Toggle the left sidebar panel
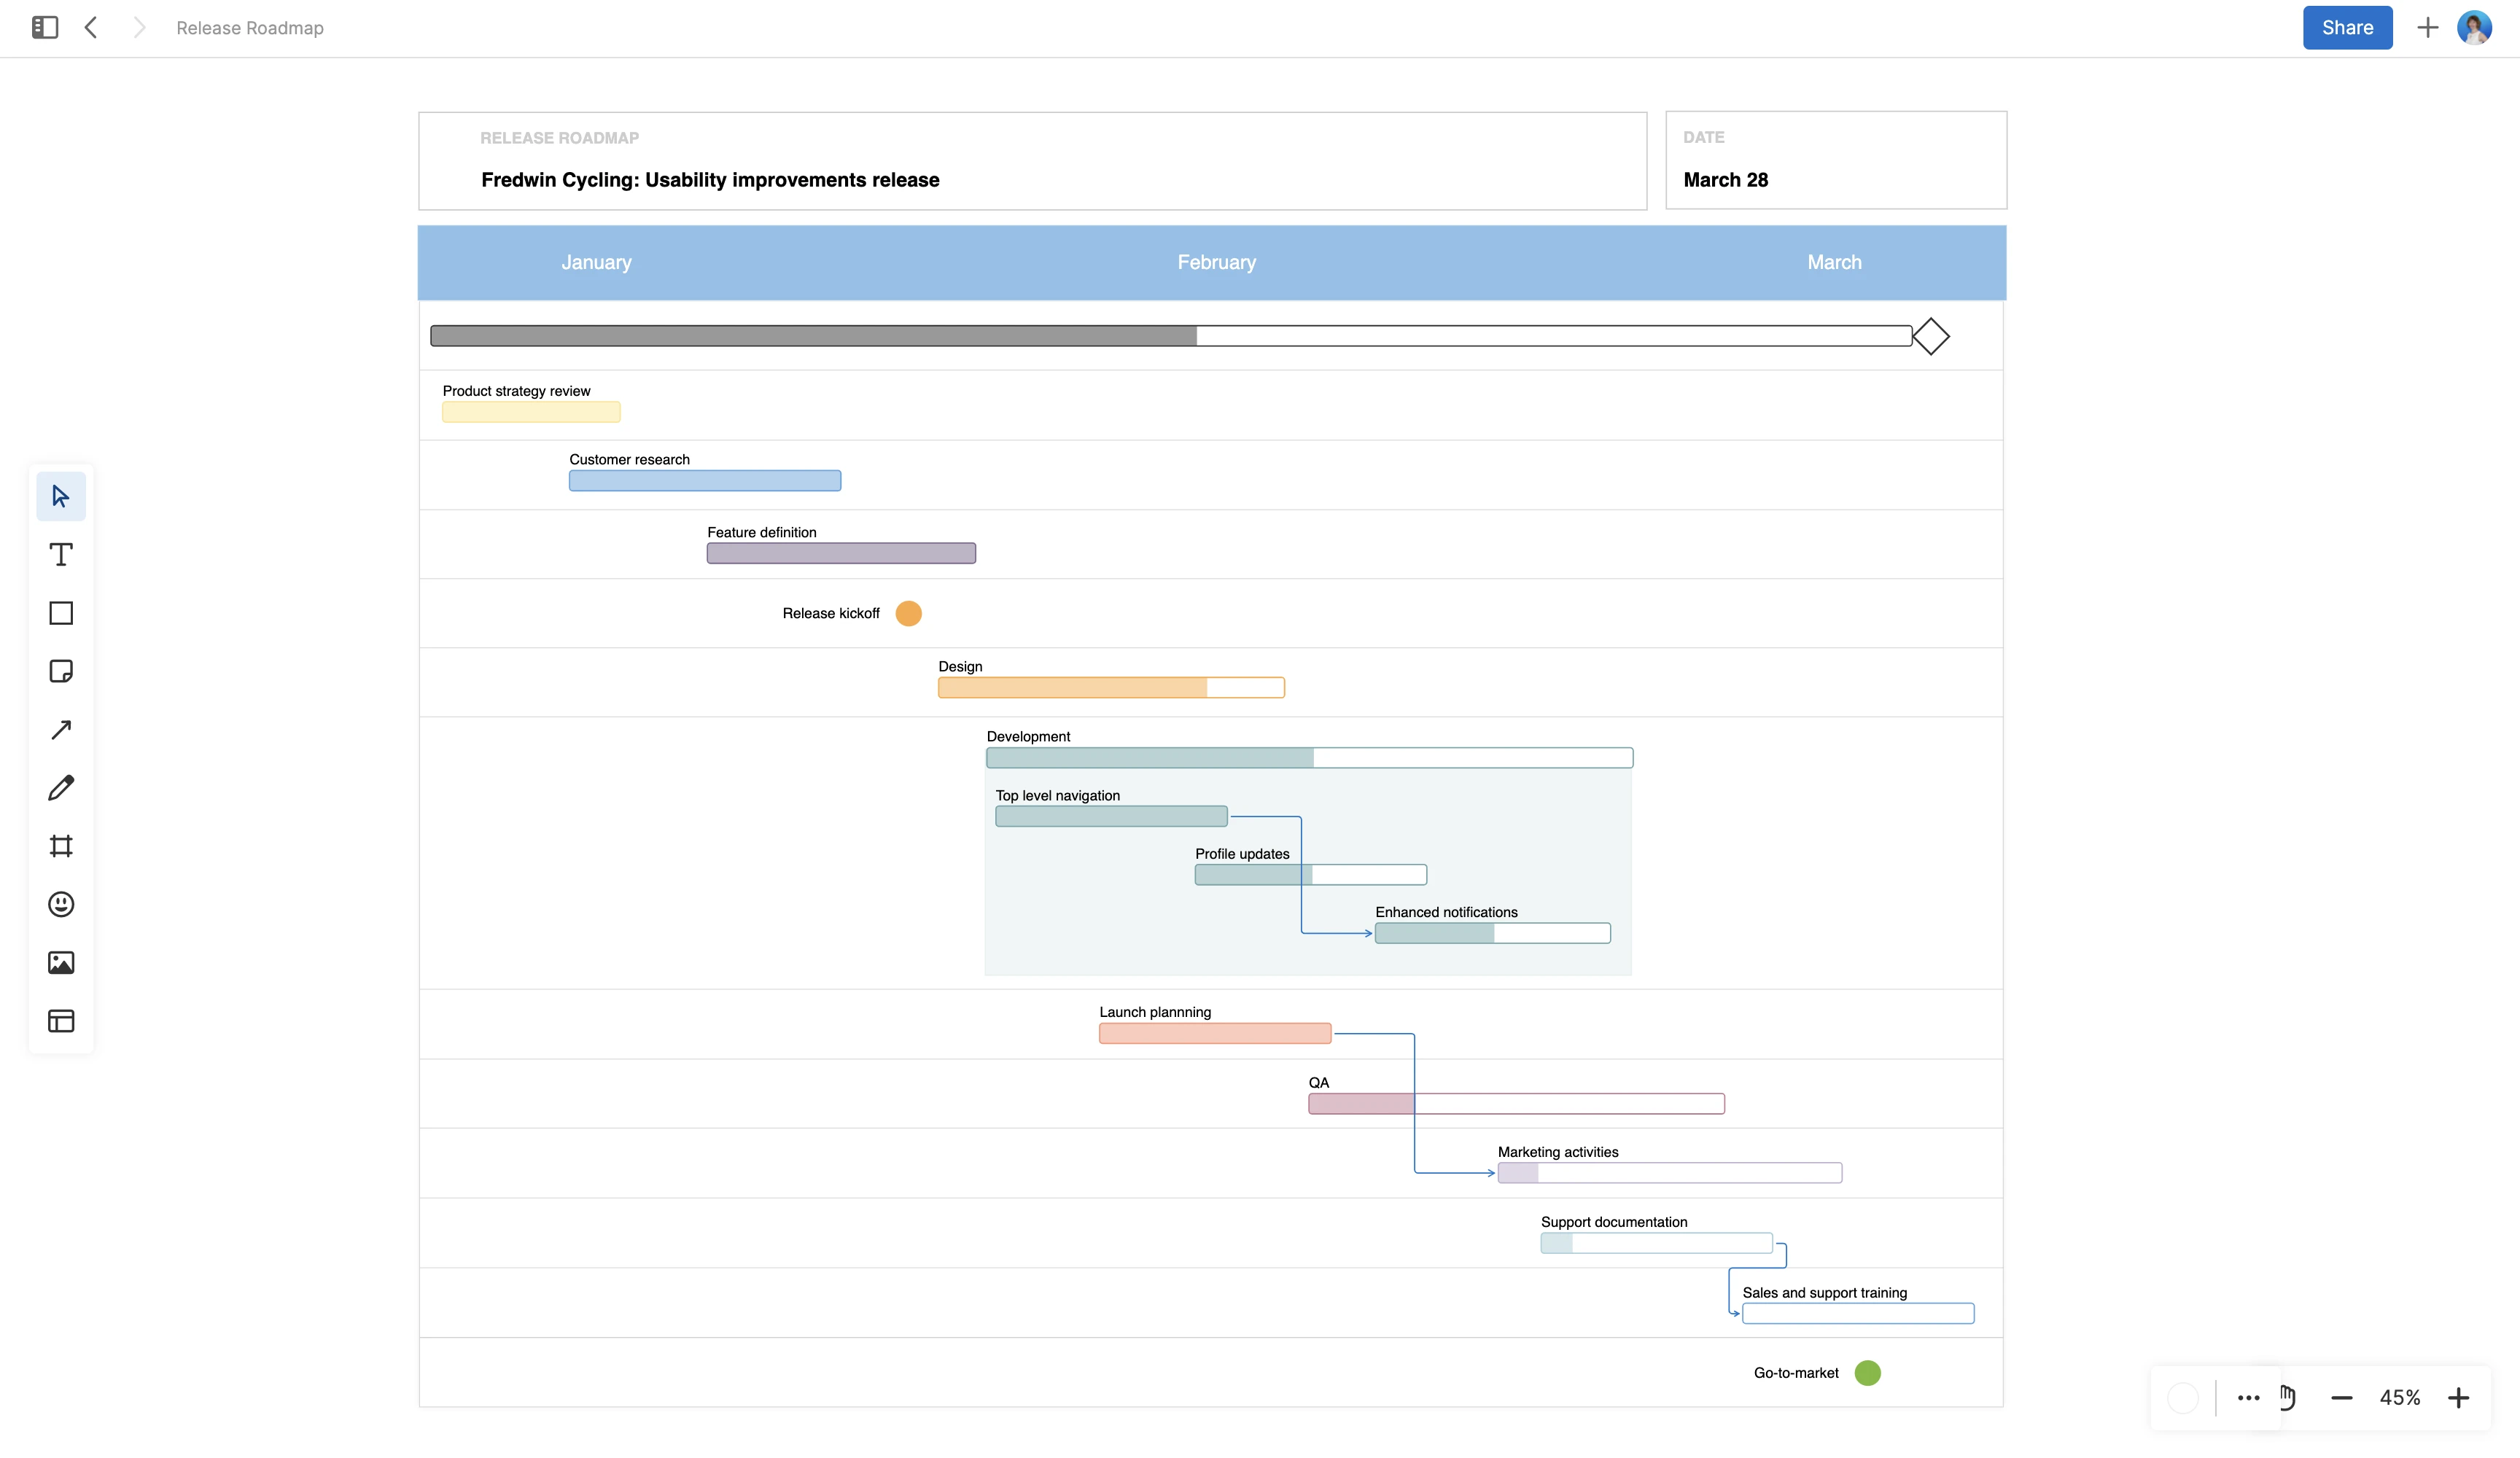2520x1458 pixels. coord(45,28)
